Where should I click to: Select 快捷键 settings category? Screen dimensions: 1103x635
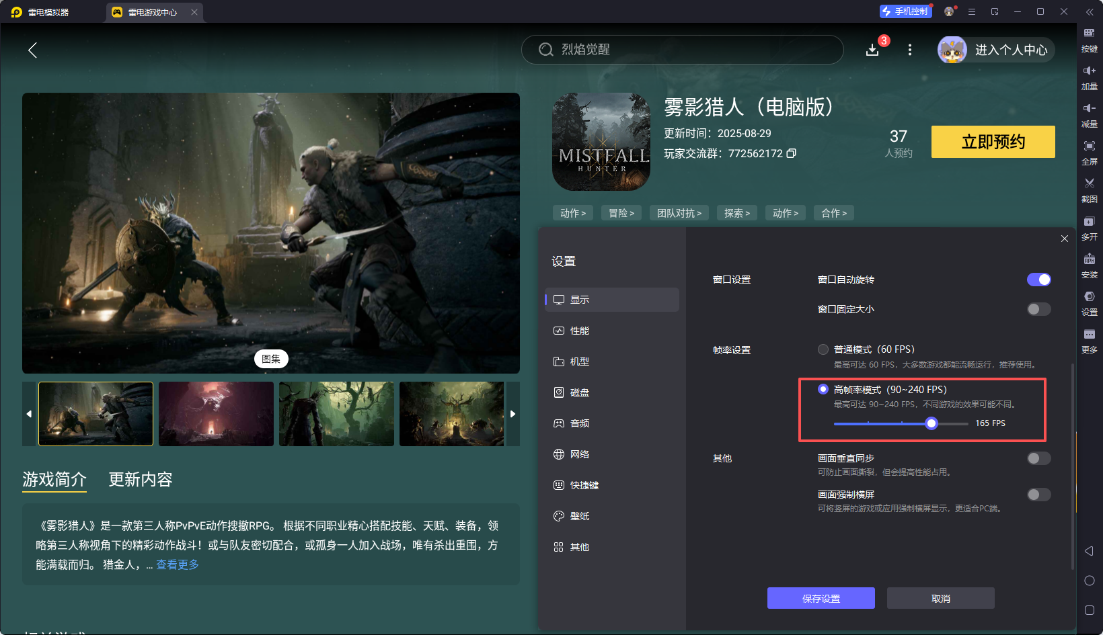(612, 485)
